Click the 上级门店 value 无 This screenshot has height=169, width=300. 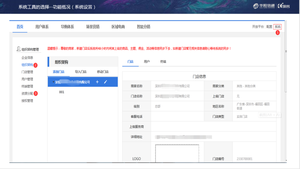(x=238, y=96)
